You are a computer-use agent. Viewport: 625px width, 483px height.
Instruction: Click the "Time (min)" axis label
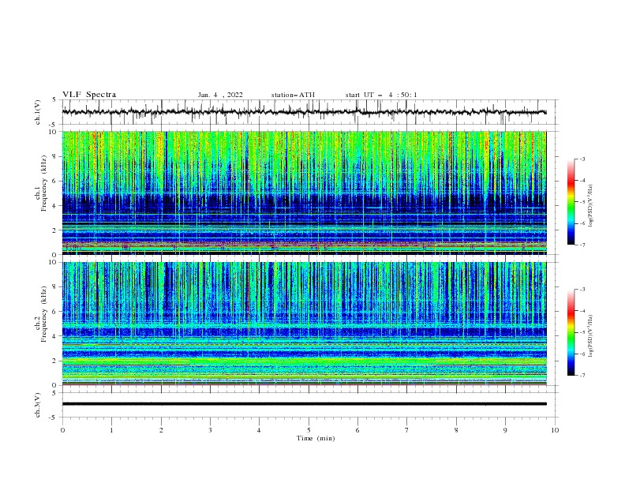point(316,438)
